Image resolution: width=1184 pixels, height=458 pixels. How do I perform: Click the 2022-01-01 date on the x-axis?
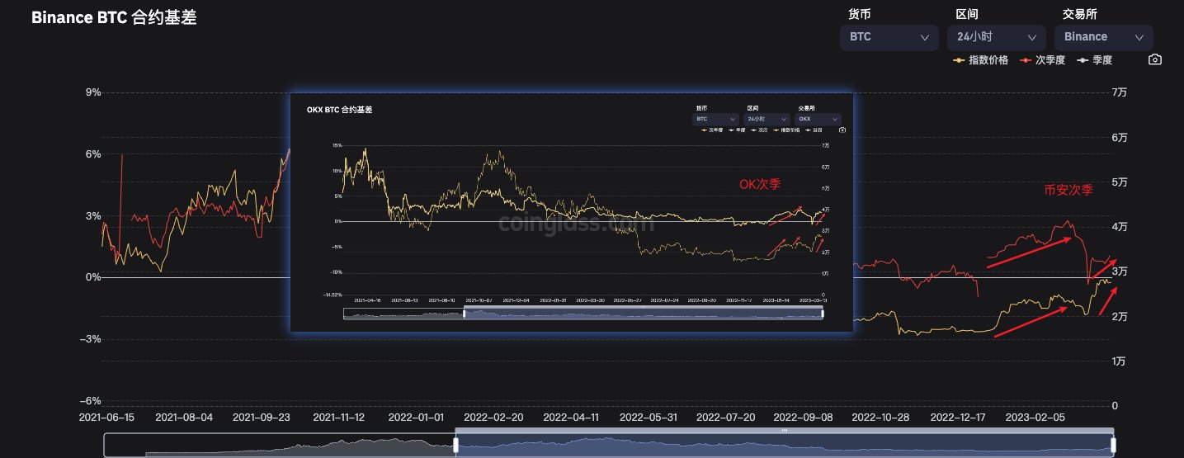(417, 418)
